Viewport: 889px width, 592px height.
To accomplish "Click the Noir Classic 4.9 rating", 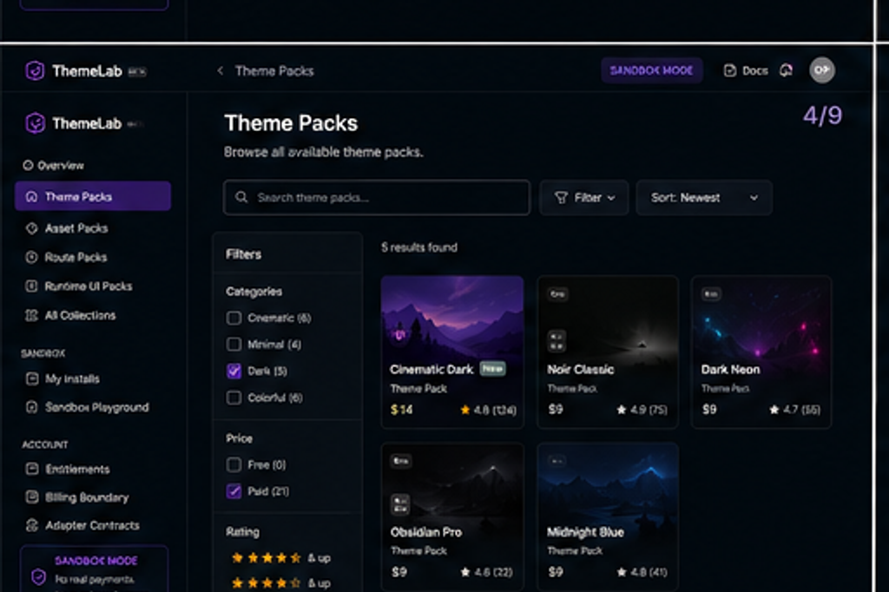I will click(x=642, y=410).
